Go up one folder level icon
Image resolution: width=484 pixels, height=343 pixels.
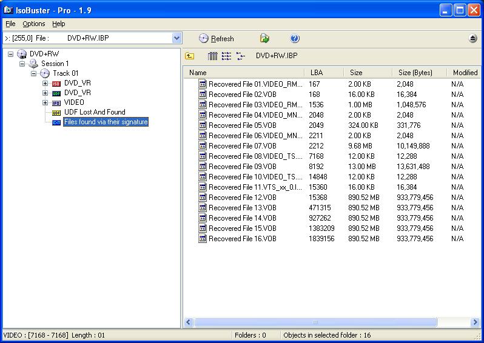(189, 56)
